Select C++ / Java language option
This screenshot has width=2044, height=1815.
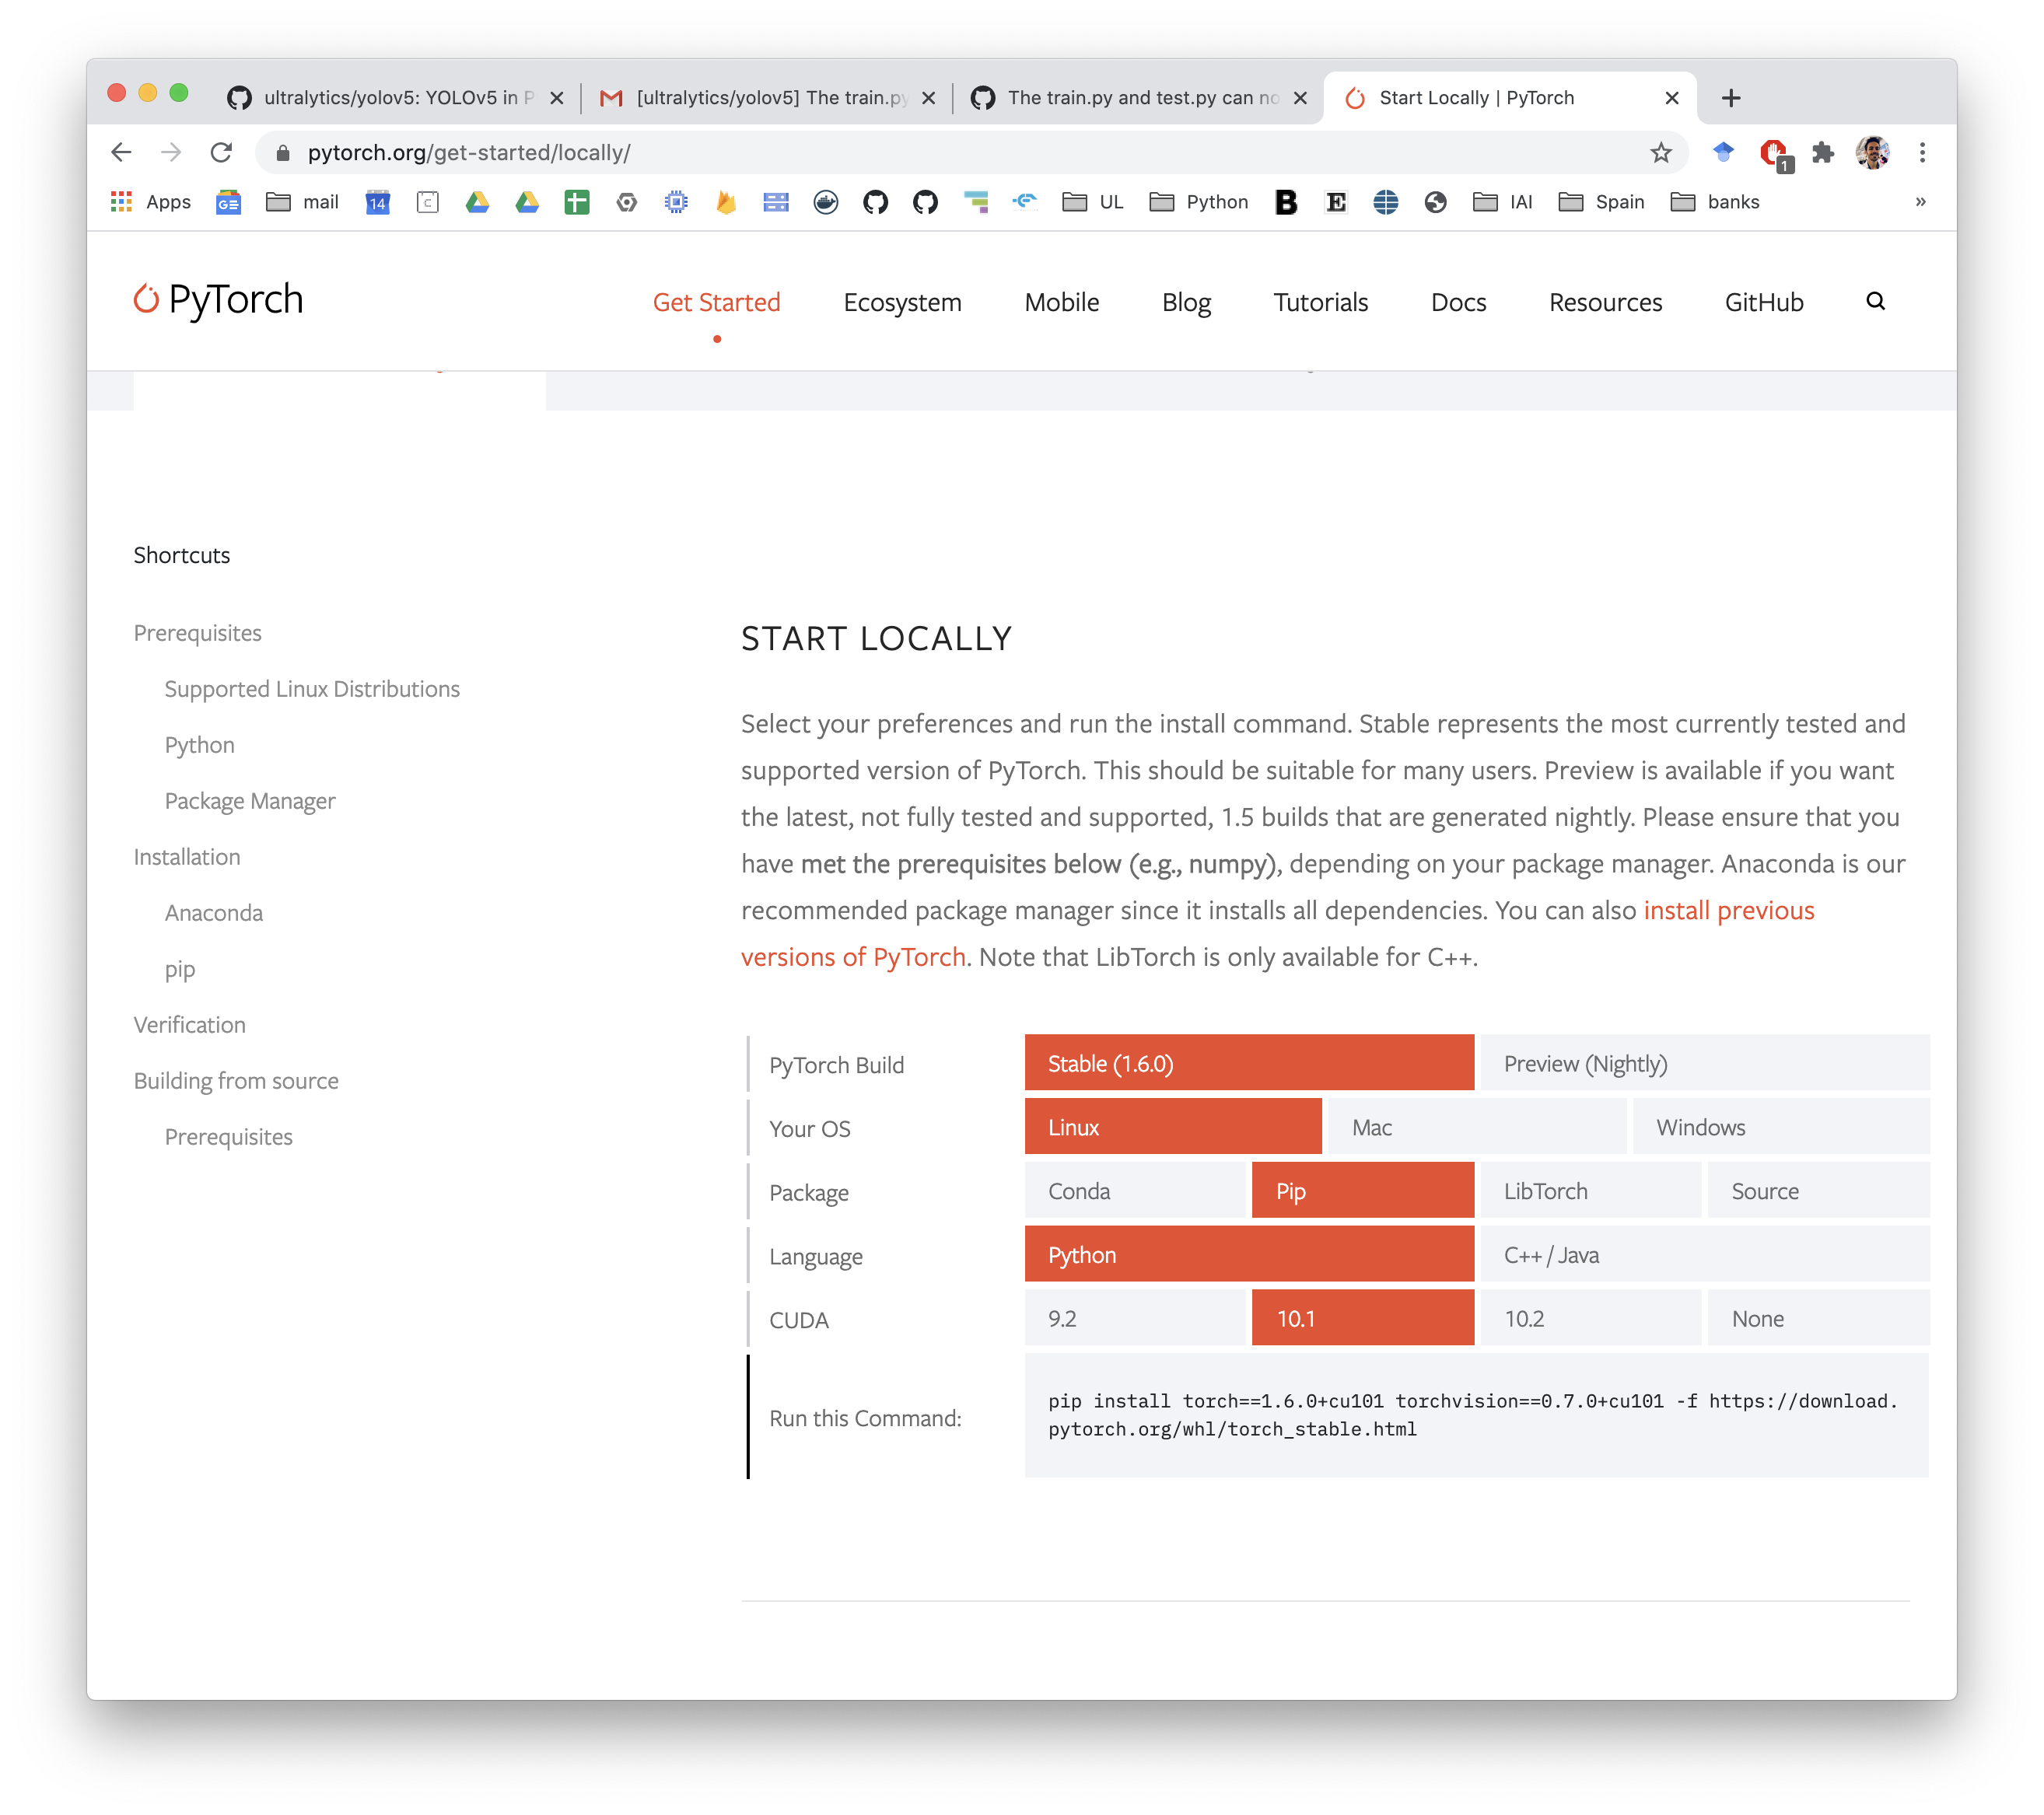click(x=1705, y=1254)
